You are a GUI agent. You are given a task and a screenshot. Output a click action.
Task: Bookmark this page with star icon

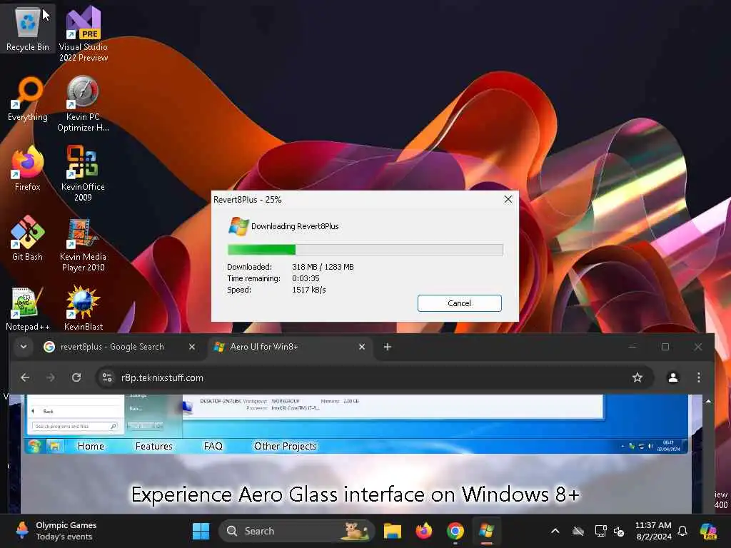(637, 377)
